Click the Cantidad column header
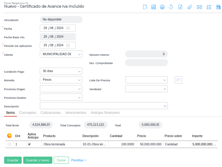Viewport: 222px width, 167px height. tap(116, 136)
